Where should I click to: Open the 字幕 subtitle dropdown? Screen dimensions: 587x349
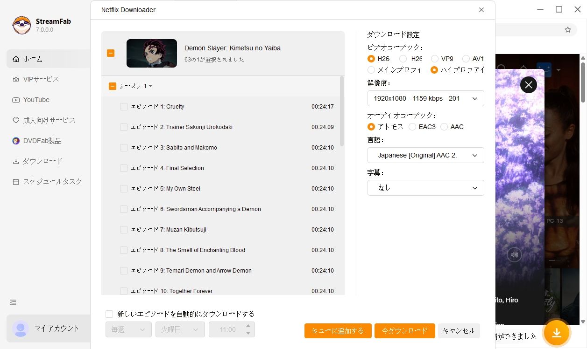425,188
